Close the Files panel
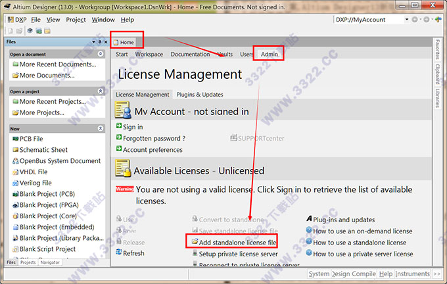The width and height of the screenshot is (447, 284). (x=106, y=42)
